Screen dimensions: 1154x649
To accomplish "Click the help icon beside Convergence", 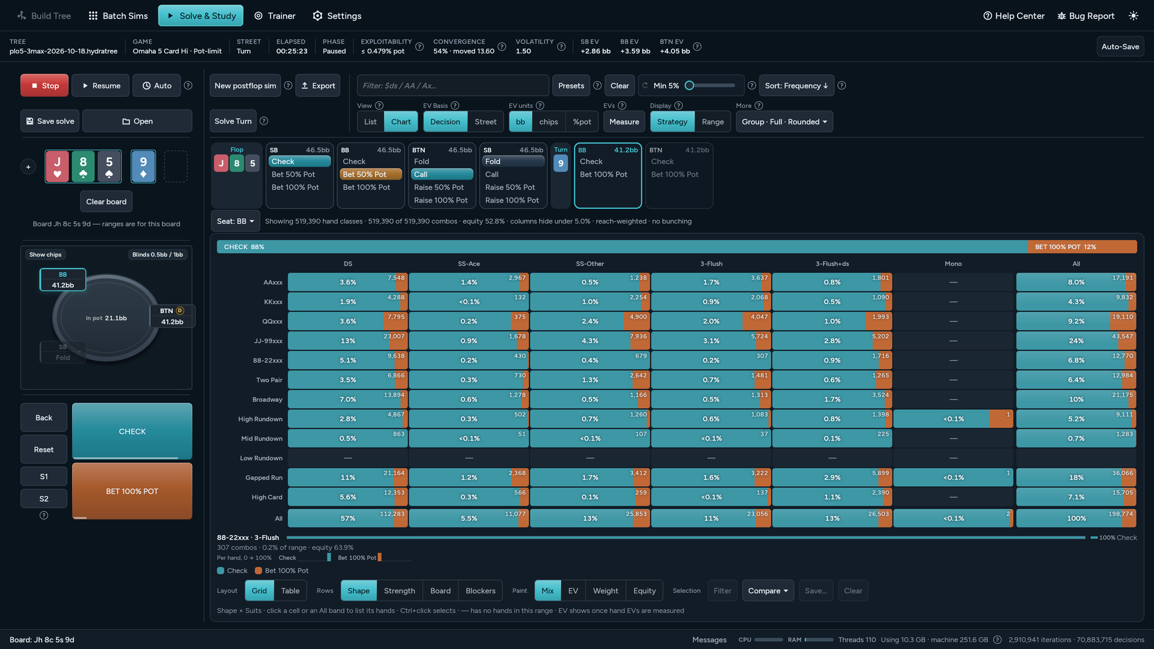I will tap(502, 47).
